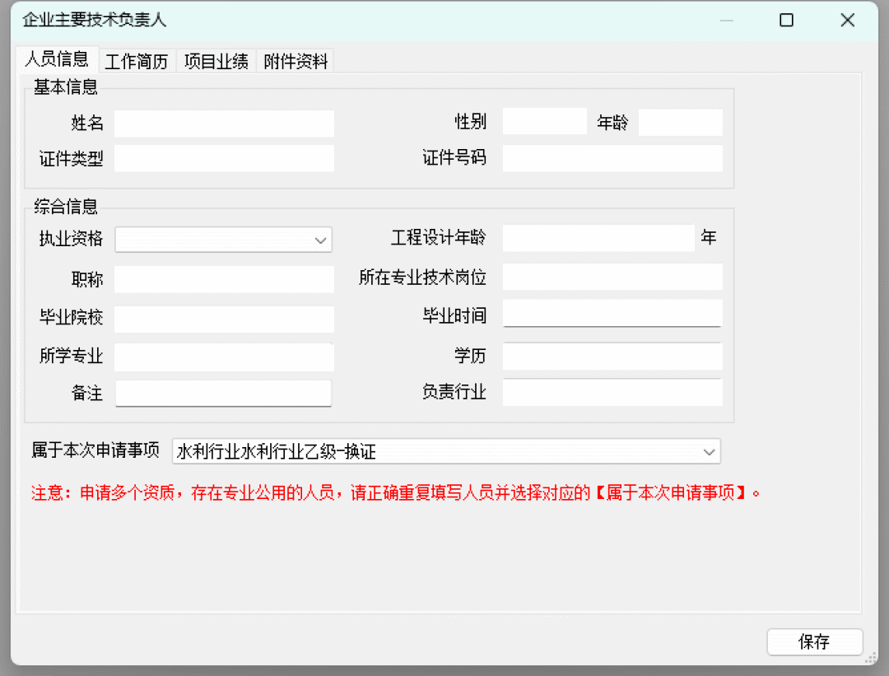Click into the 证件号码 field
The image size is (889, 676).
612,158
